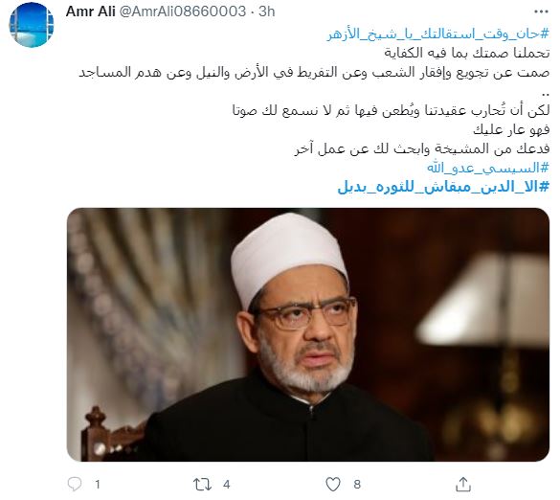Screen dimensions: 560x500
Task: Open the hashtag #السيسي_عدو_الله
Action: (x=488, y=168)
